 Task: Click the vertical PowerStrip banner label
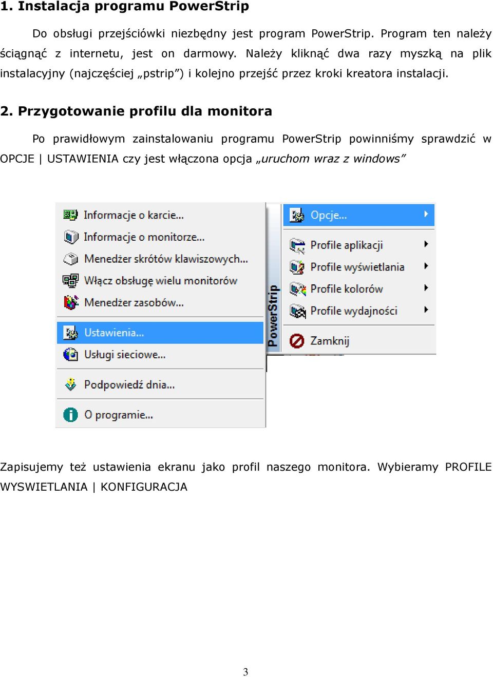click(273, 316)
